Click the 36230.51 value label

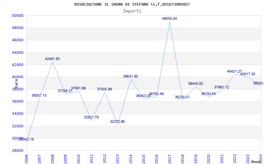[x=182, y=97]
